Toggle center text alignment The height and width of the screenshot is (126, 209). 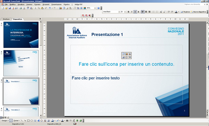coord(146,12)
